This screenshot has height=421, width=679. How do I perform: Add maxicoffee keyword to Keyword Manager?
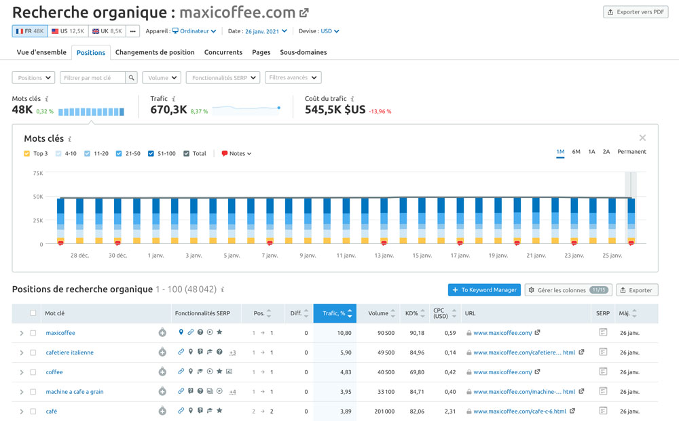pyautogui.click(x=162, y=333)
